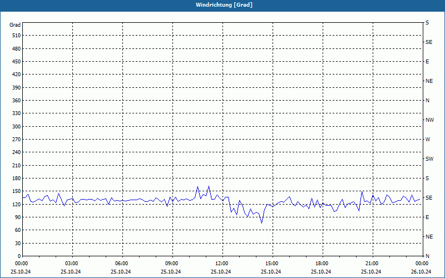Click the 03:00 time axis label

coord(71,264)
